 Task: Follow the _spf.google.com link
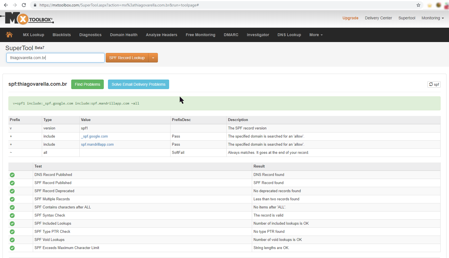pos(94,136)
